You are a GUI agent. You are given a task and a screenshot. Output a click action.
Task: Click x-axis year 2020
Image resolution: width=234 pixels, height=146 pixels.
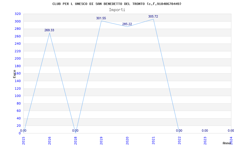pyautogui.click(x=128, y=141)
